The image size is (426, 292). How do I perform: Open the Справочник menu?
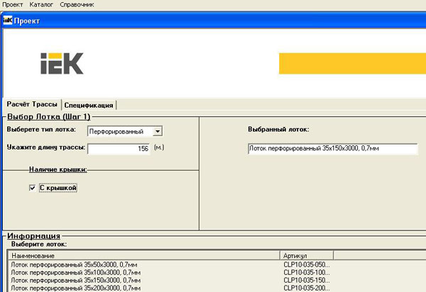tap(77, 5)
